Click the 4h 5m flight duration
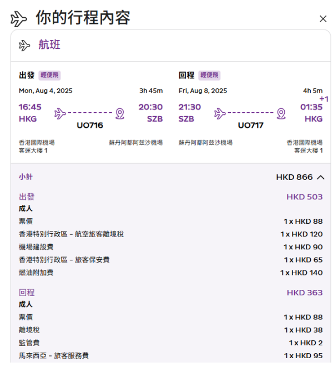333x367 pixels. click(312, 91)
